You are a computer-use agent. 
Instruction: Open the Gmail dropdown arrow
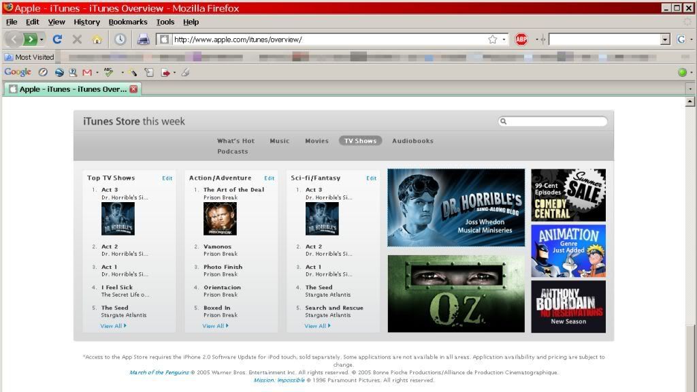click(97, 72)
